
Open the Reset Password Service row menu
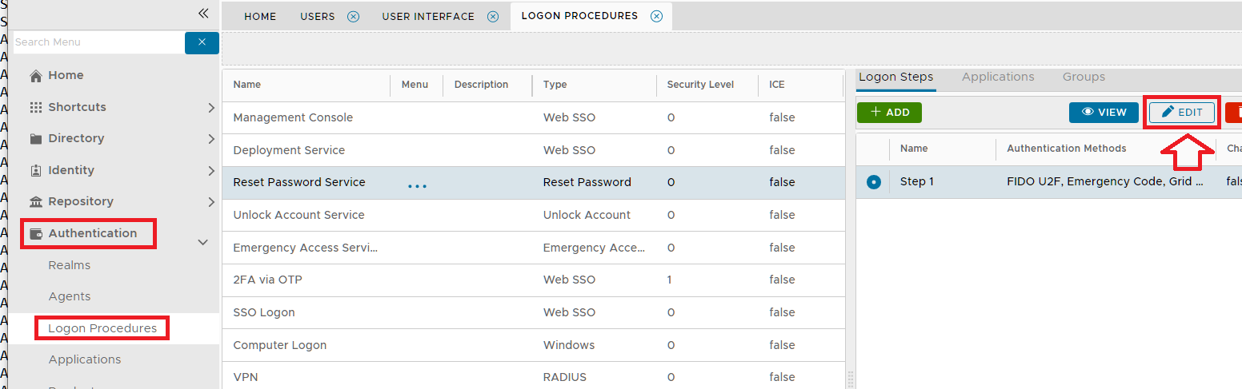coord(417,184)
